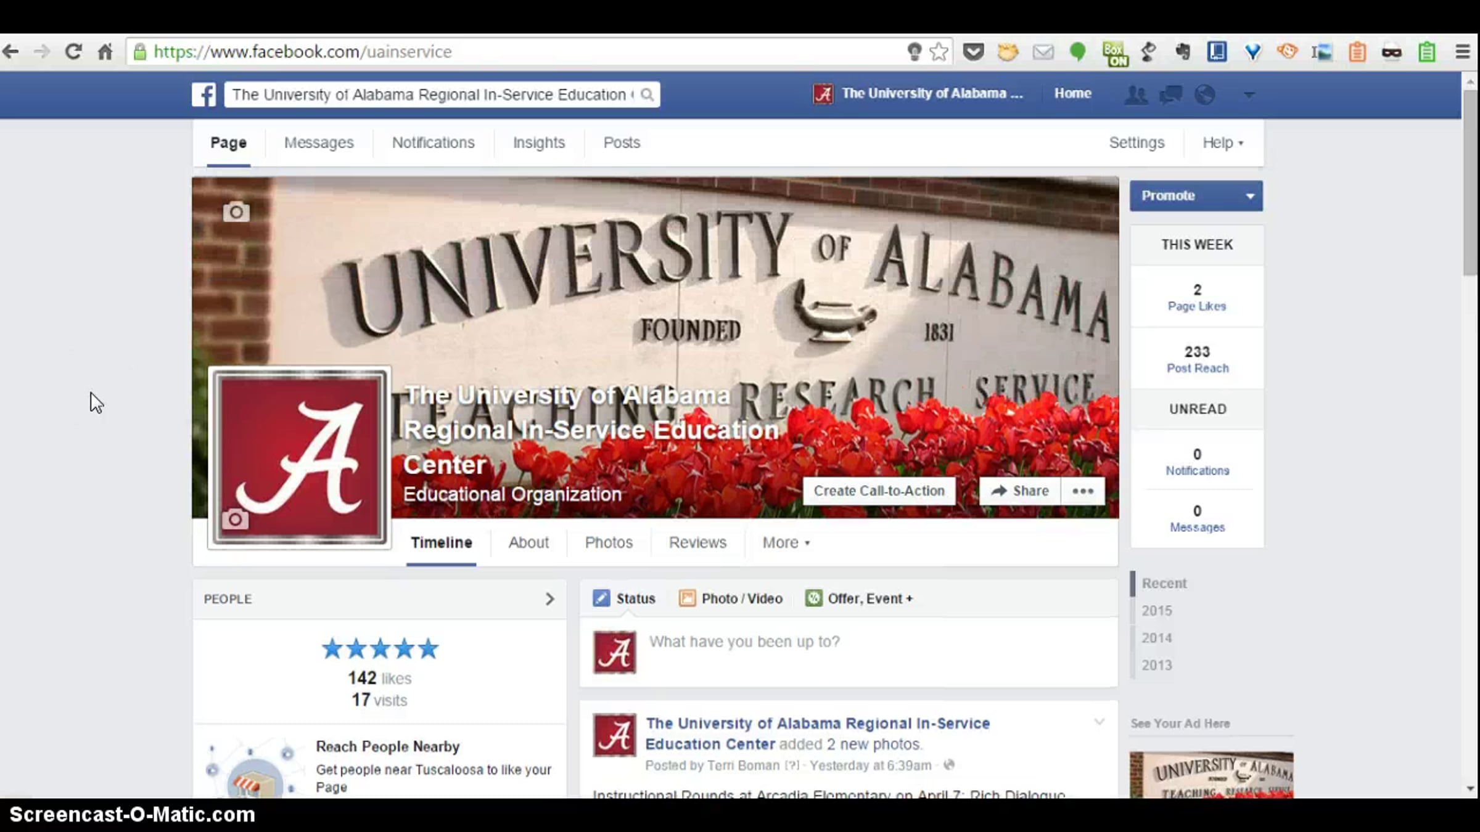Click the Home link in header
The height and width of the screenshot is (832, 1480).
pyautogui.click(x=1072, y=94)
